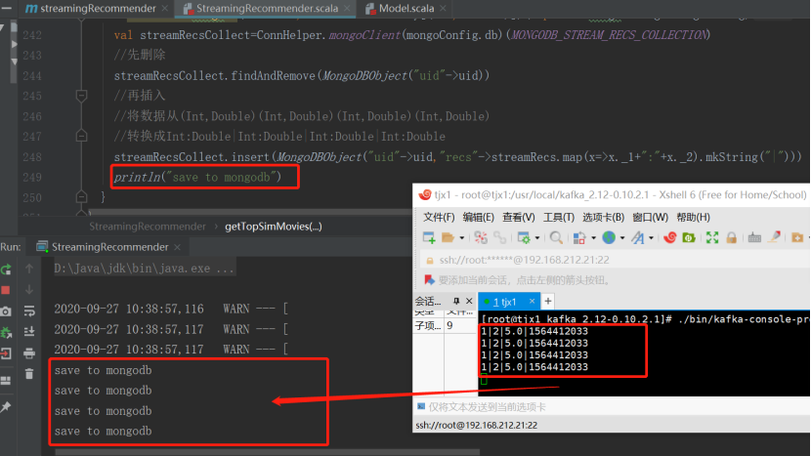Click the highlighter pen icon in Xshell toolbar
This screenshot has width=811, height=456.
(x=774, y=237)
